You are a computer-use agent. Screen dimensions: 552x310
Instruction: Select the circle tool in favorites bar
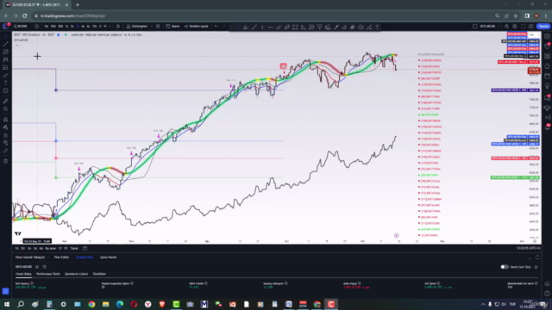pyautogui.click(x=361, y=27)
